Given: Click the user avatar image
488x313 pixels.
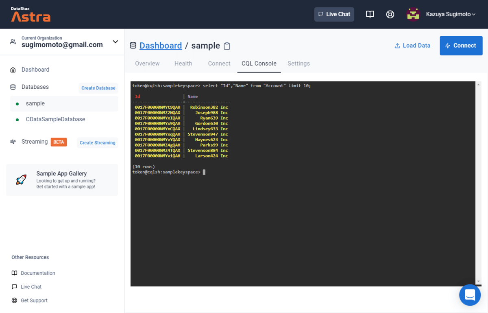Looking at the screenshot, I should [x=413, y=14].
